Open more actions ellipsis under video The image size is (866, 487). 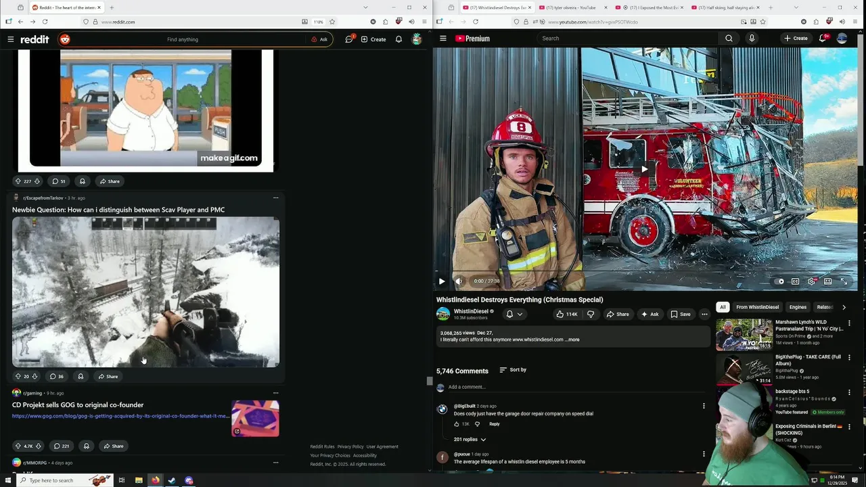704,314
